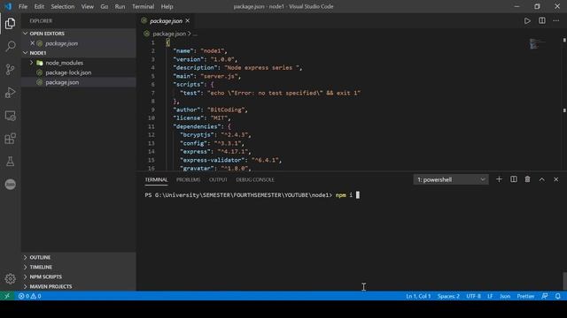The image size is (567, 318).
Task: Expand the Maven Projects section
Action: (x=79, y=286)
